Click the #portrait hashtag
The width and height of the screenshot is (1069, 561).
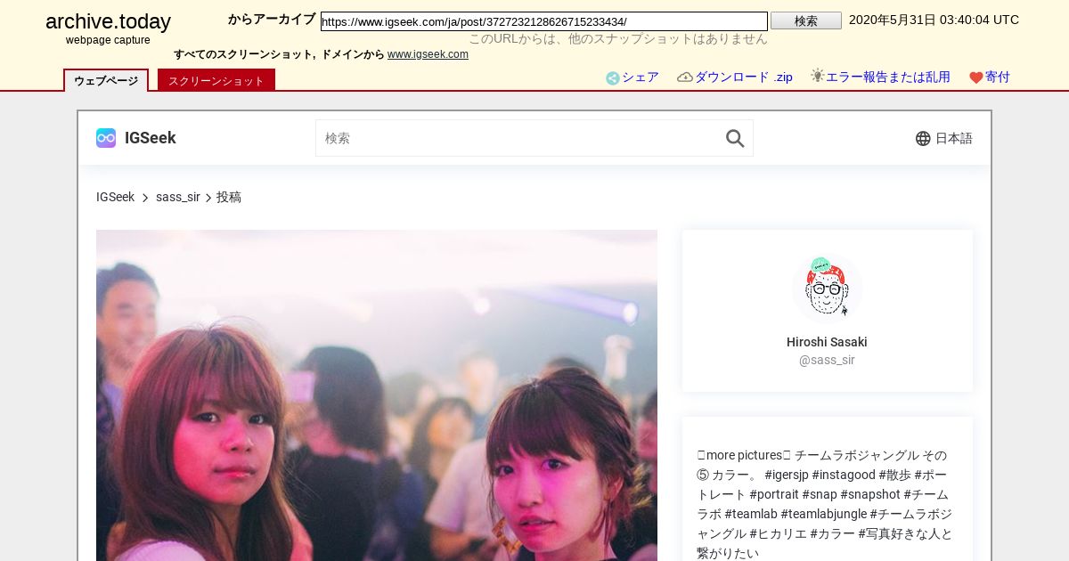pyautogui.click(x=774, y=494)
